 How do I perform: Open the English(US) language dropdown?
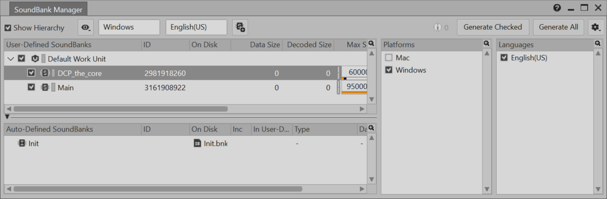point(196,28)
